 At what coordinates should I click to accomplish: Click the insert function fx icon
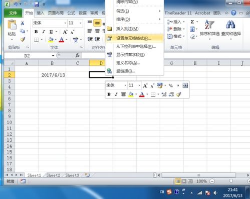(x=77, y=55)
